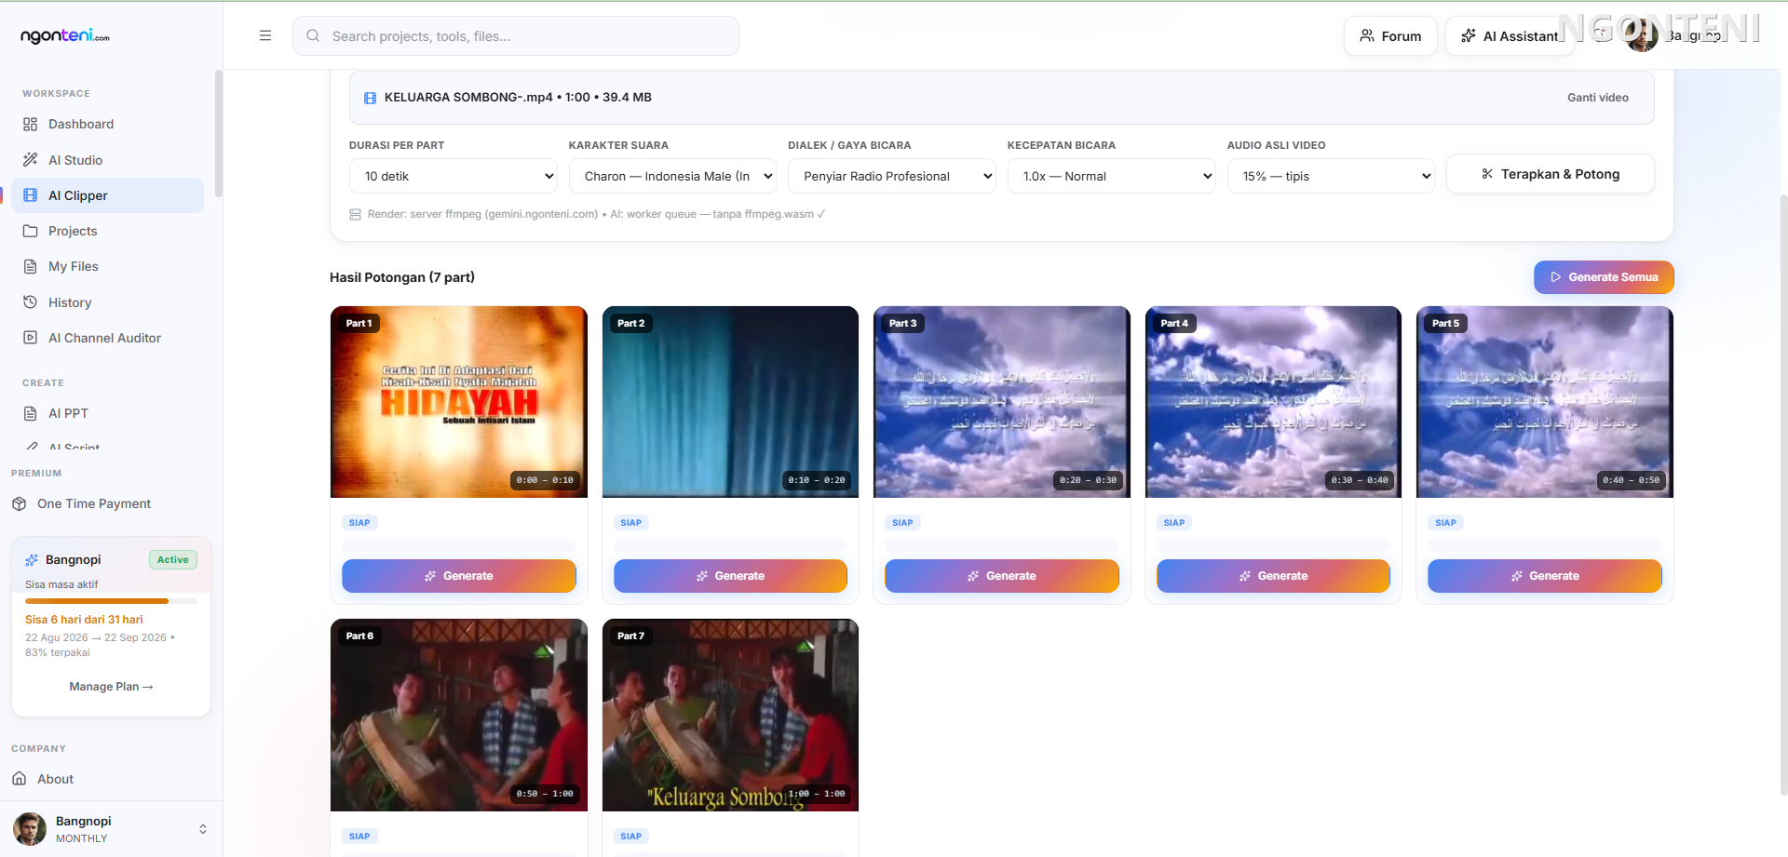This screenshot has height=857, width=1788.
Task: Click the Projects folder icon
Action: click(x=31, y=231)
